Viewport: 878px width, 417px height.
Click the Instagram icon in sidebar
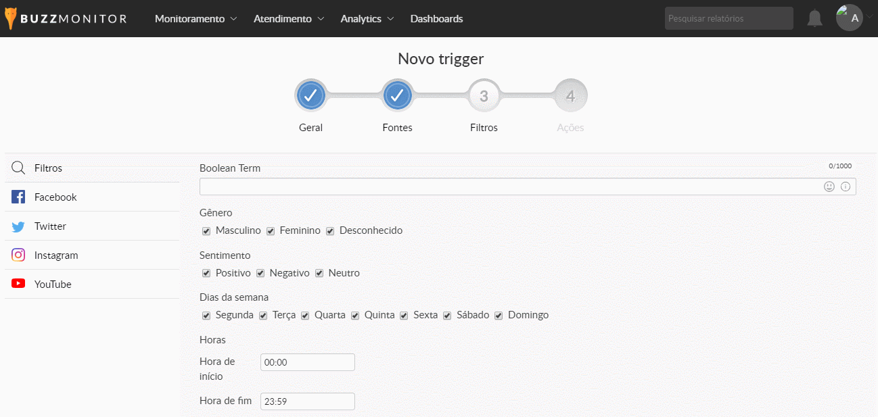coord(18,255)
